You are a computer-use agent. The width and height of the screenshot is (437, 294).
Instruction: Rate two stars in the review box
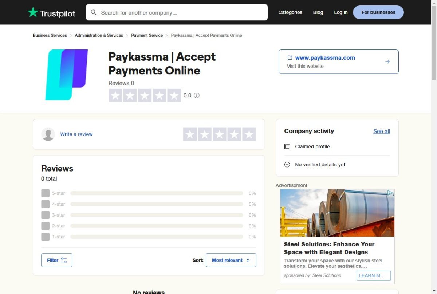tap(205, 134)
